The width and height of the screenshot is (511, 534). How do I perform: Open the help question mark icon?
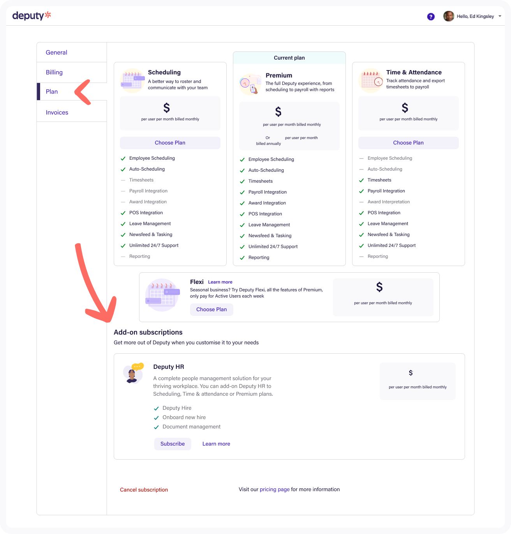pos(431,16)
